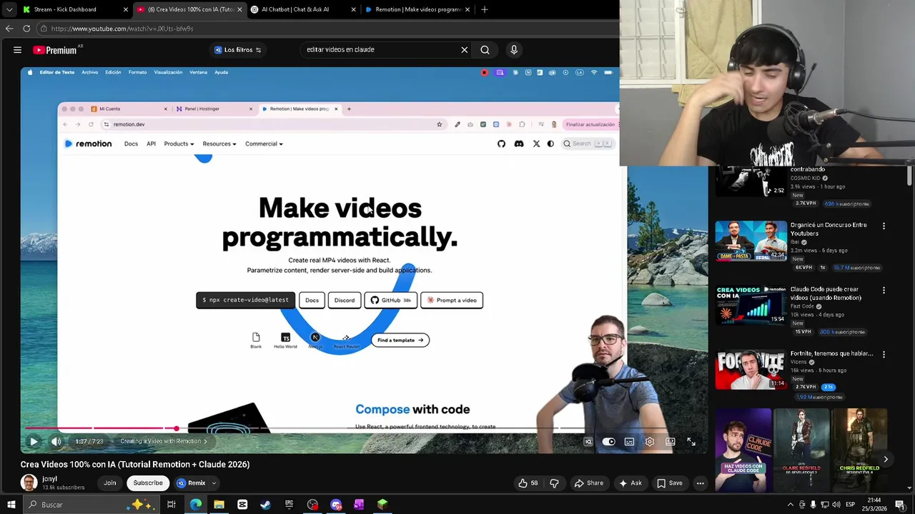Open 'Claude Code puede crear videos' title
915x514 pixels.
click(826, 293)
